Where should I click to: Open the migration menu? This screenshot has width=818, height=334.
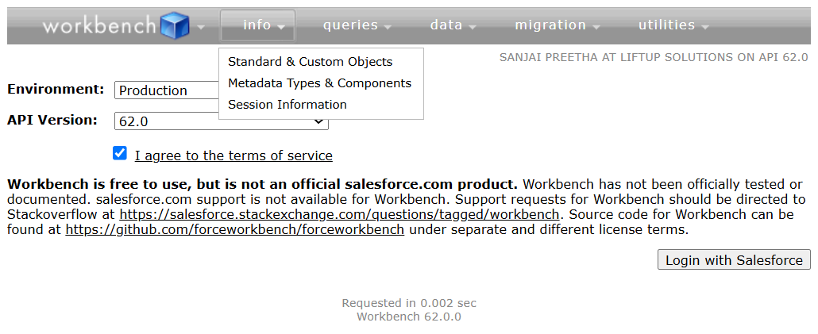coord(557,25)
